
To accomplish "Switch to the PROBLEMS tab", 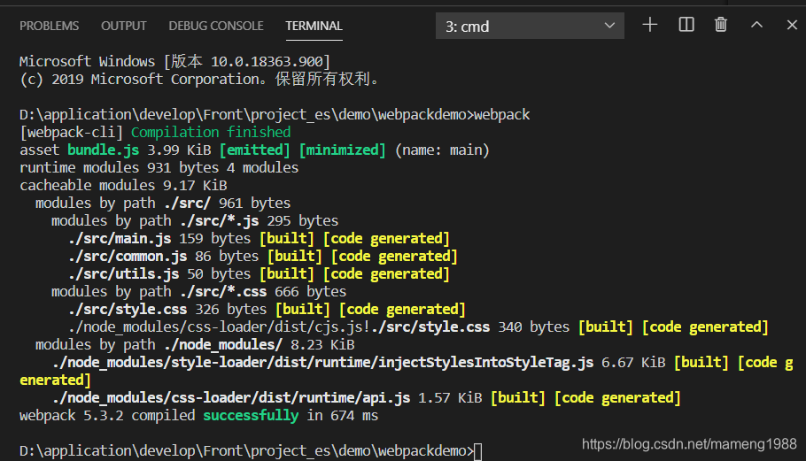I will (x=50, y=27).
